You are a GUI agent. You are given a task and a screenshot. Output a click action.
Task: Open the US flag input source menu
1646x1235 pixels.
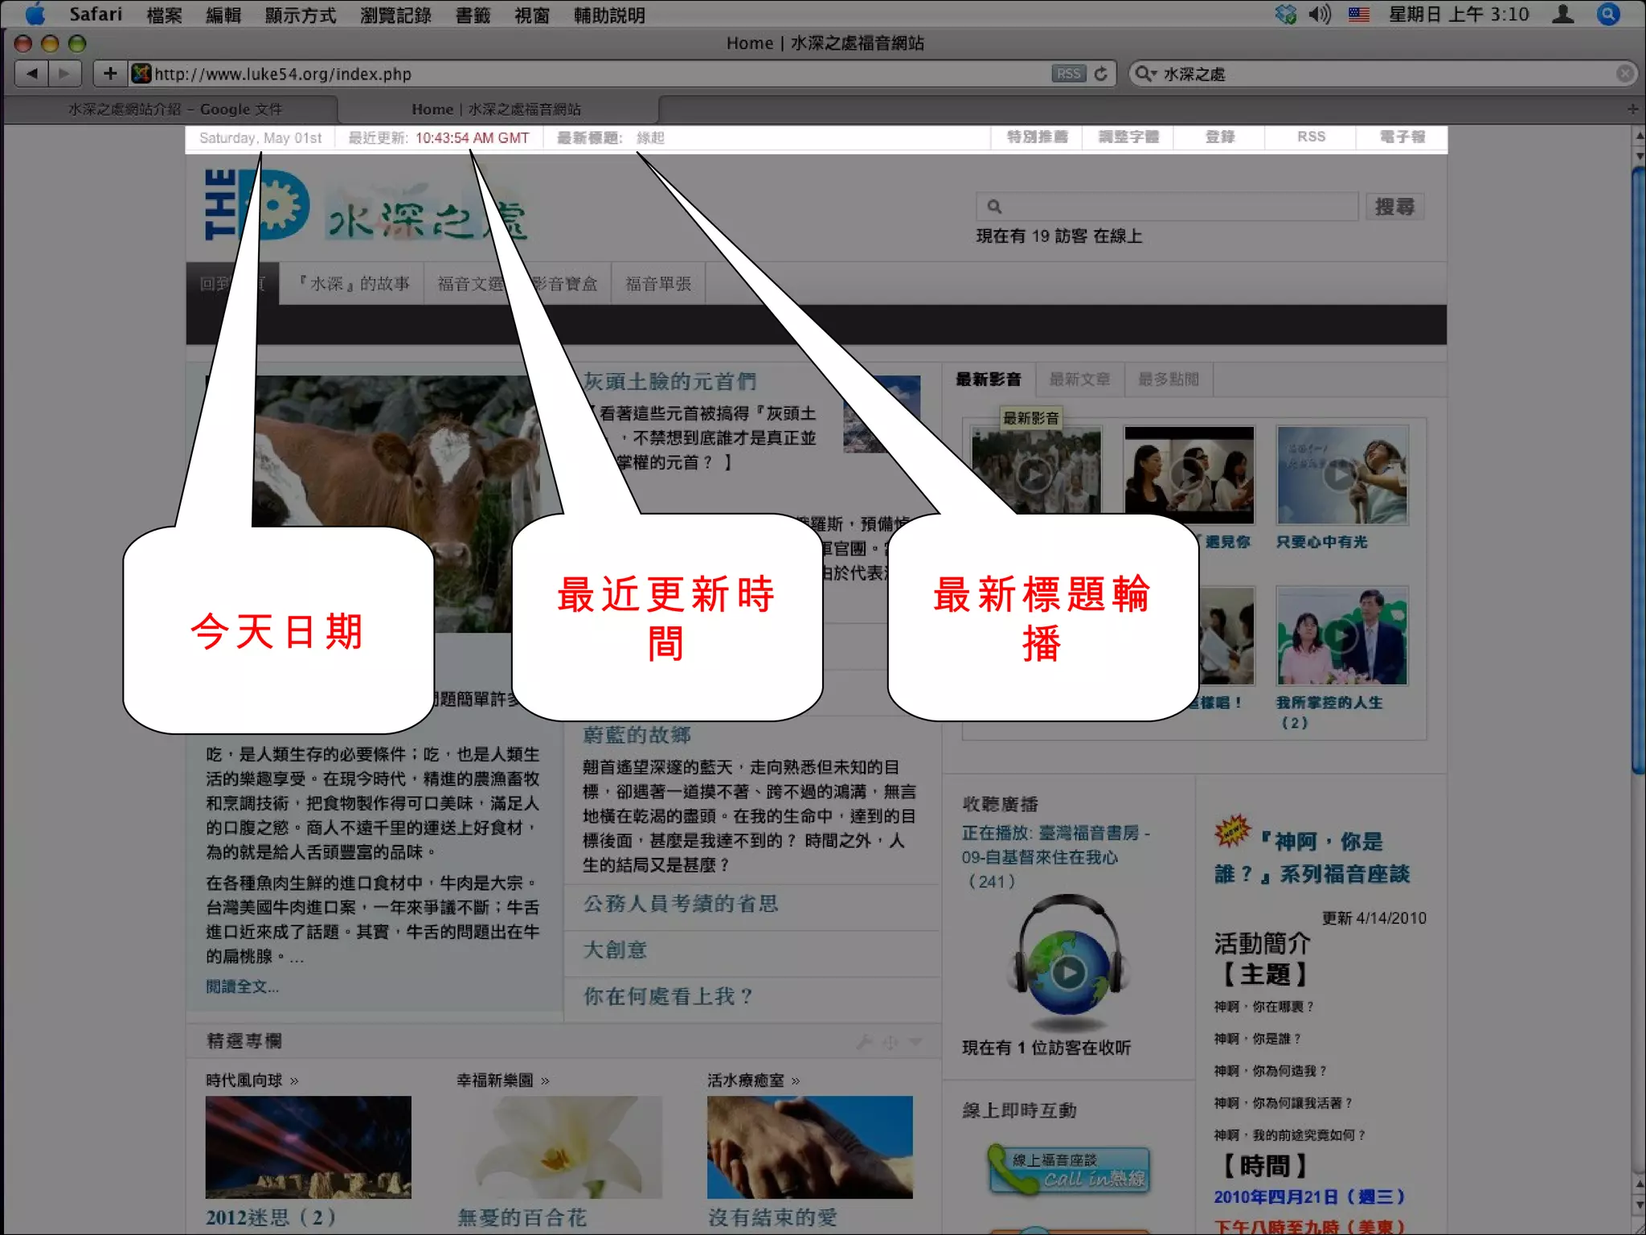pos(1358,14)
